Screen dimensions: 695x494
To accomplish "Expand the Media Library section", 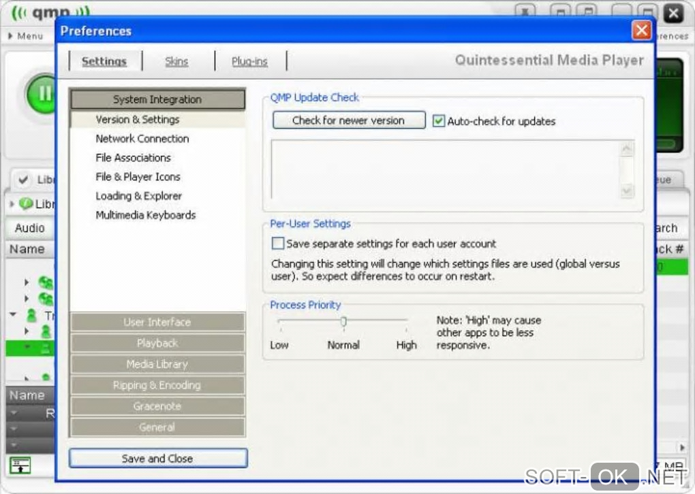I will coord(157,364).
